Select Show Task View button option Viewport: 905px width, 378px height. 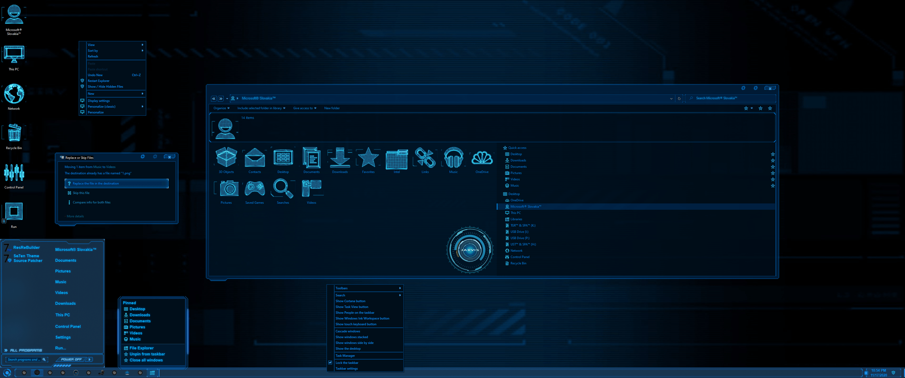[x=352, y=307]
